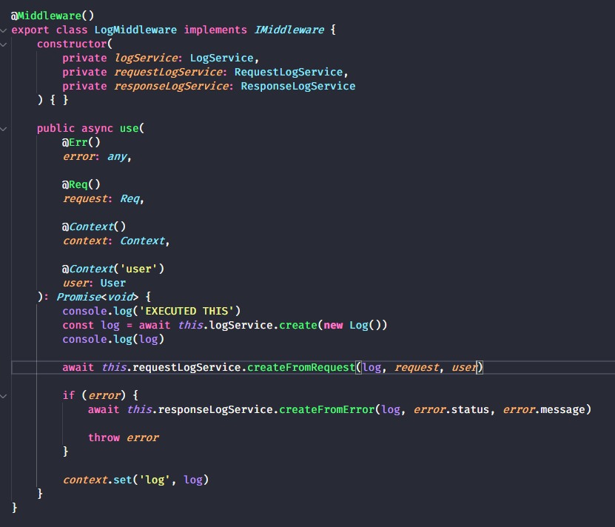
Task: Collapse the constructor block
Action: 4,44
